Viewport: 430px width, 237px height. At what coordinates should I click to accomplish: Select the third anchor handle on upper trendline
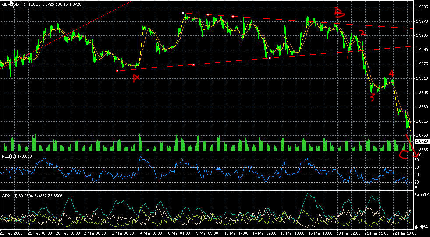[233, 17]
